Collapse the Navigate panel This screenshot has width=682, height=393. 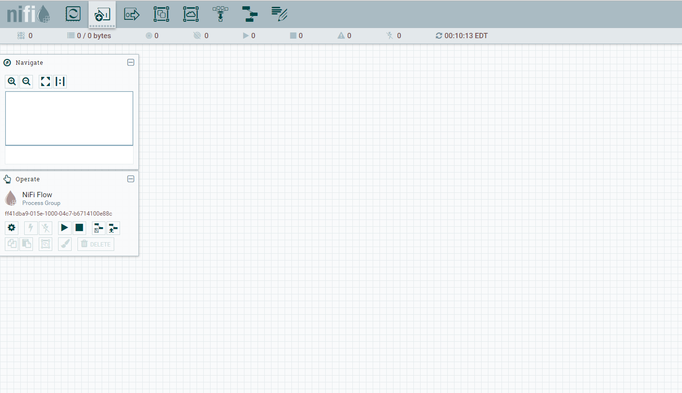click(131, 62)
